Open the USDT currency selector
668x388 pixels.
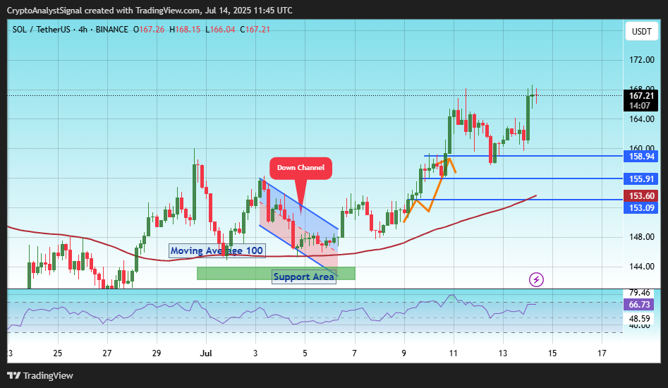[x=642, y=32]
